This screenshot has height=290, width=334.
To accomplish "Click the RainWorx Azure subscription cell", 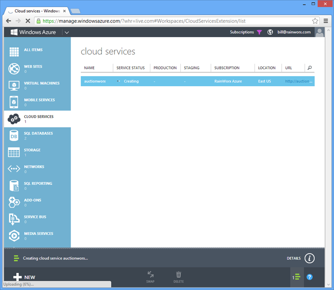I will [x=228, y=81].
